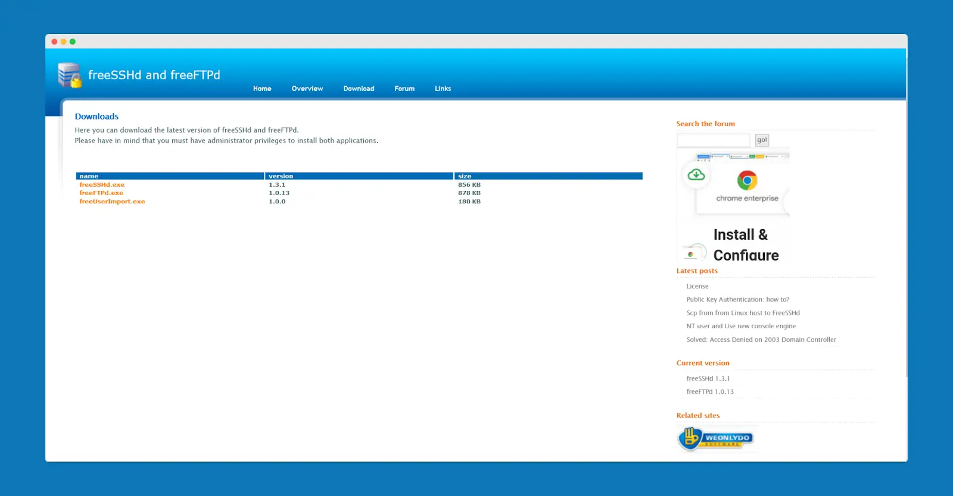Click the Current version heading
This screenshot has height=496, width=953.
[703, 363]
